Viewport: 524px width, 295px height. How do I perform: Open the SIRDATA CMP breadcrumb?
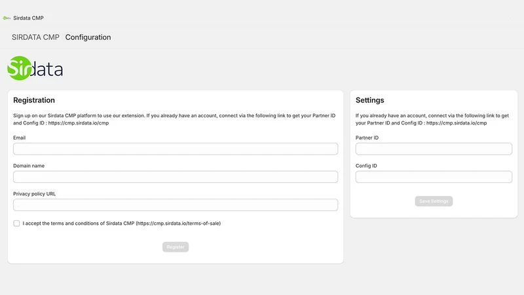click(x=35, y=37)
